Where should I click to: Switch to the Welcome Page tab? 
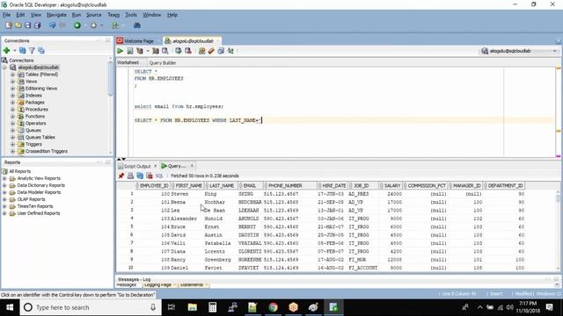click(x=139, y=41)
